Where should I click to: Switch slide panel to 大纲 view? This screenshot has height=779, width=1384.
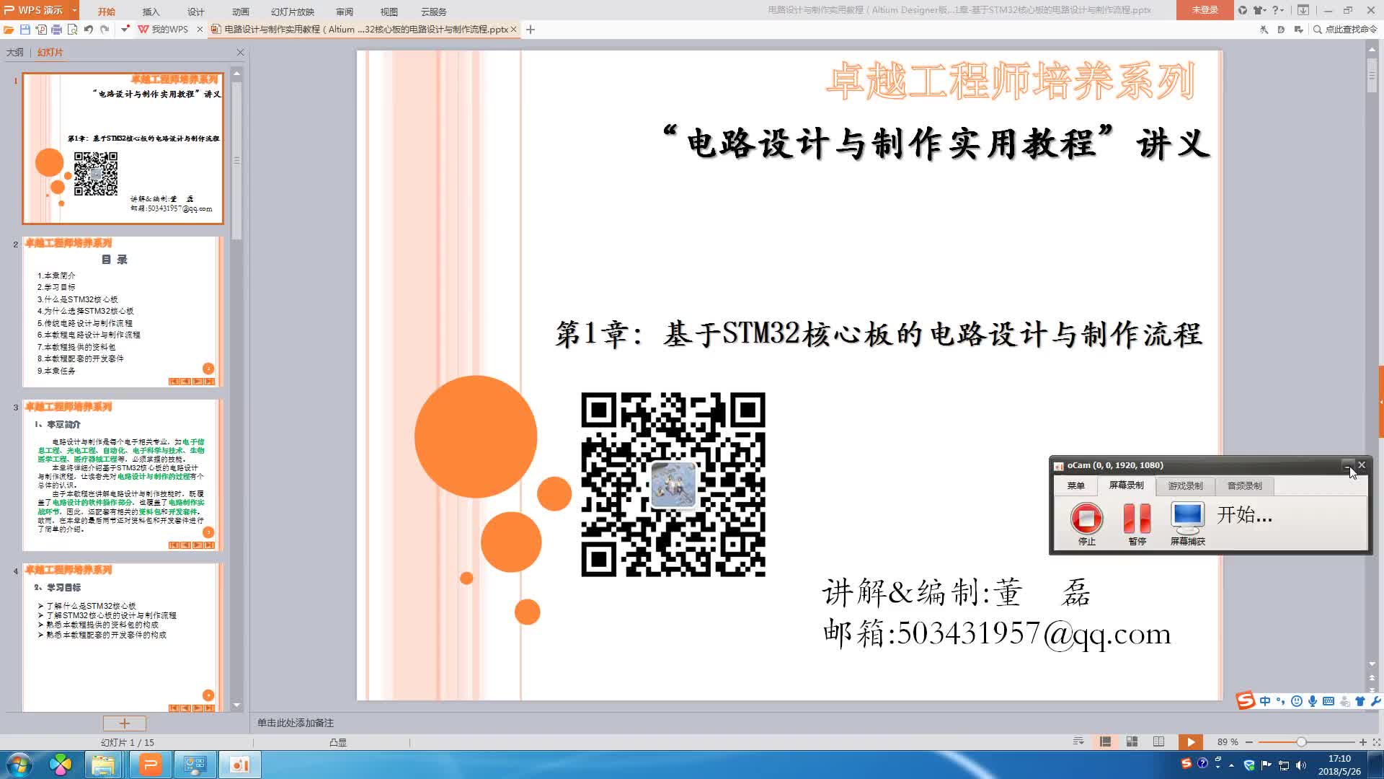point(15,53)
